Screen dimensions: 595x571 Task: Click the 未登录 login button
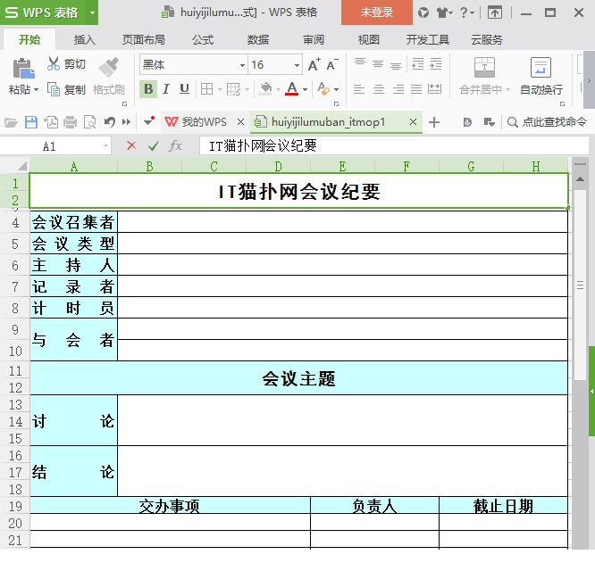tap(376, 12)
